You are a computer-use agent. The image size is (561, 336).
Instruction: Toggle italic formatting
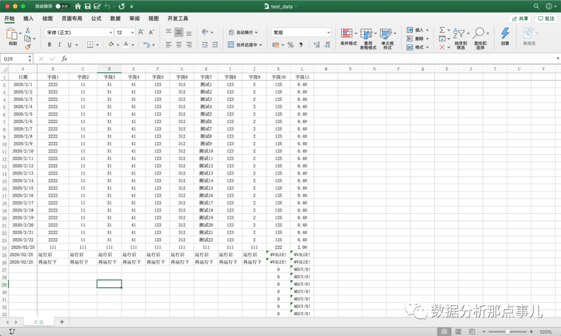(59, 45)
